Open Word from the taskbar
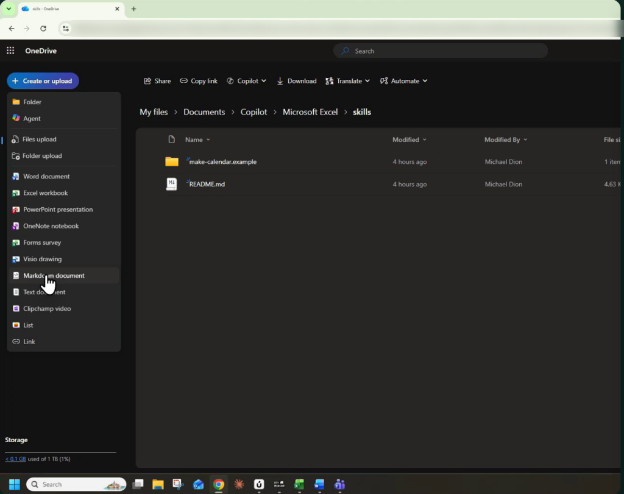This screenshot has width=624, height=494. click(x=319, y=484)
